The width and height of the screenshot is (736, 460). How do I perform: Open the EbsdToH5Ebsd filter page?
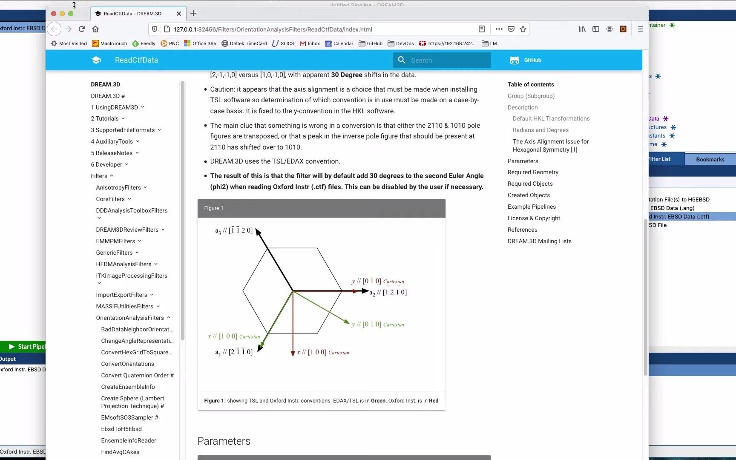coord(121,429)
